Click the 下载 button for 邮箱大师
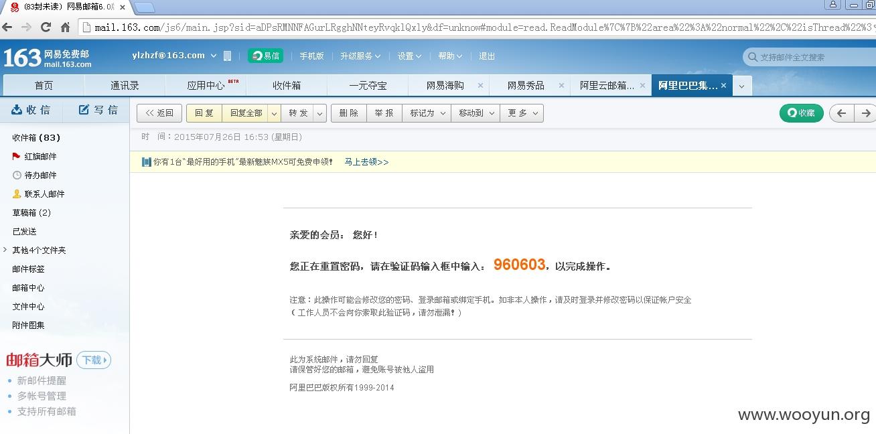876x434 pixels. coord(94,360)
